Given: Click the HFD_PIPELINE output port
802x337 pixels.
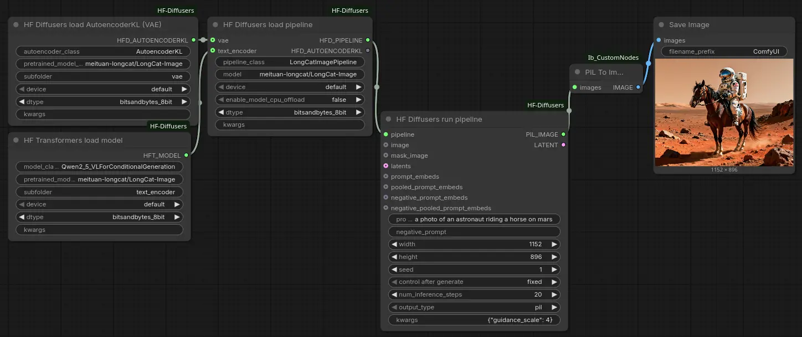Looking at the screenshot, I should click(x=368, y=40).
